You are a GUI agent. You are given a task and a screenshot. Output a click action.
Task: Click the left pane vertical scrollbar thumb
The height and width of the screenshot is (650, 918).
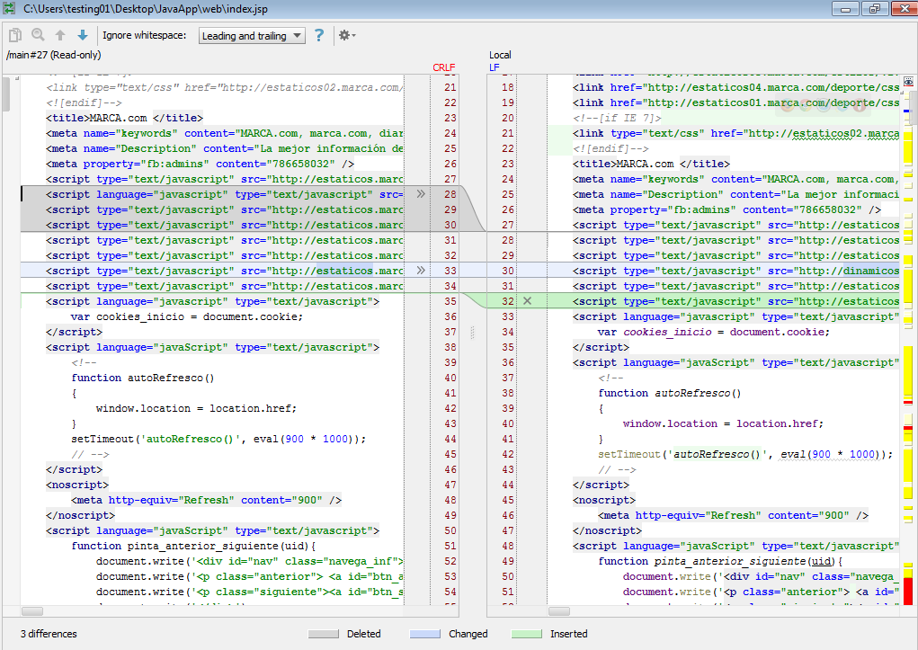[x=6, y=93]
